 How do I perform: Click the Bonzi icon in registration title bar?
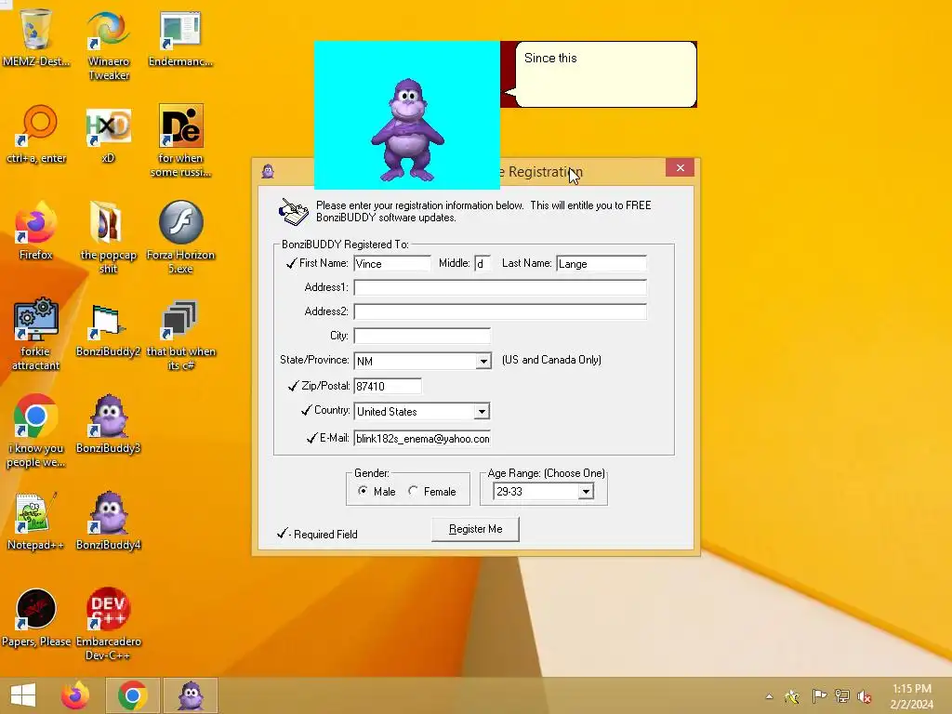[268, 171]
